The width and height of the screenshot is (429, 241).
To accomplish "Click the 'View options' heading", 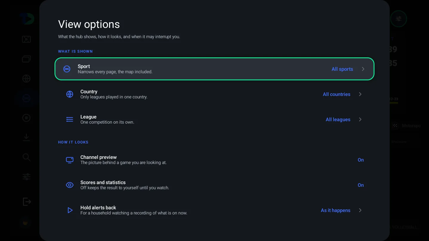I will point(89,24).
